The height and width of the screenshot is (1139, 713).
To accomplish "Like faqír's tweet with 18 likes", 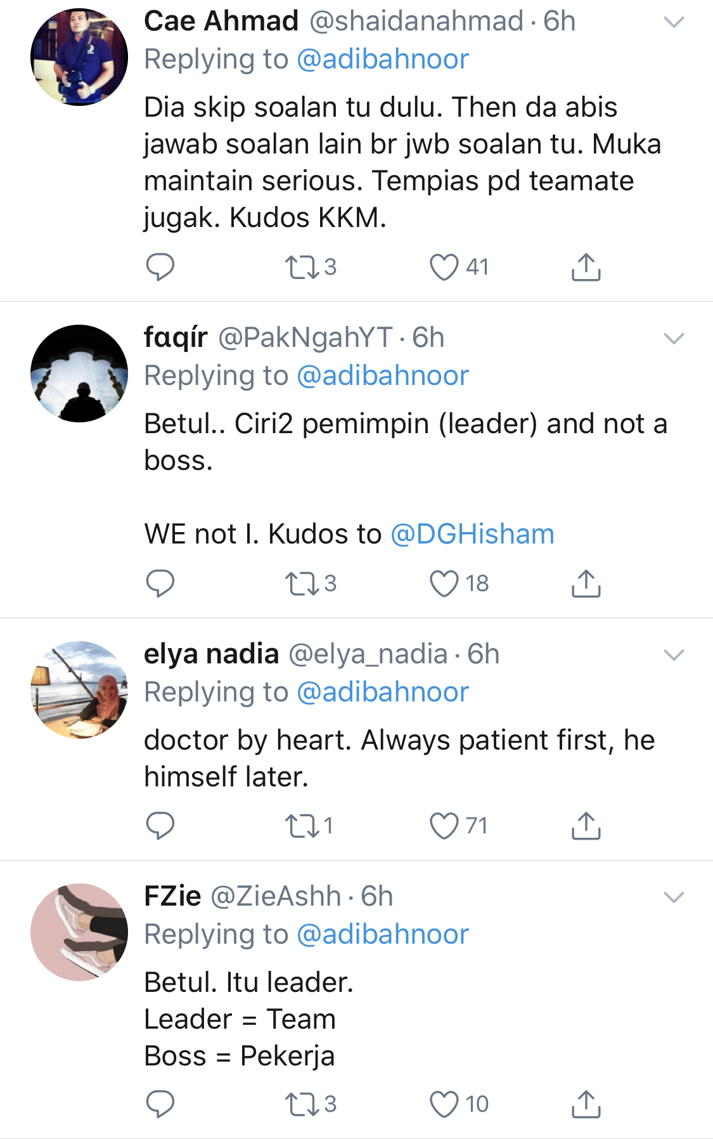I will coord(444,583).
